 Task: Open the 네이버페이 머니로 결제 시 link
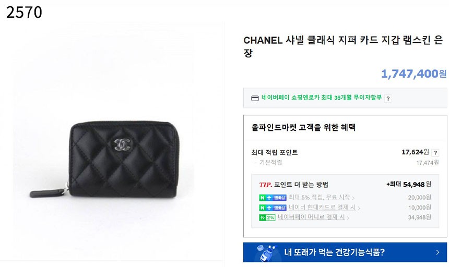(311, 217)
